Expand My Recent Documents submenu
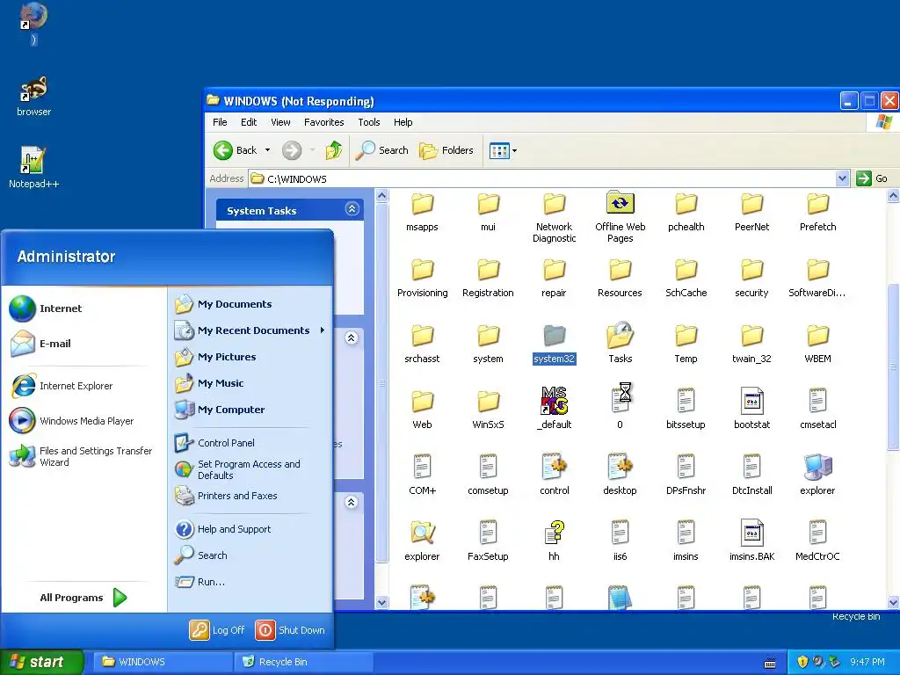Viewport: 900px width, 675px height. click(x=250, y=330)
